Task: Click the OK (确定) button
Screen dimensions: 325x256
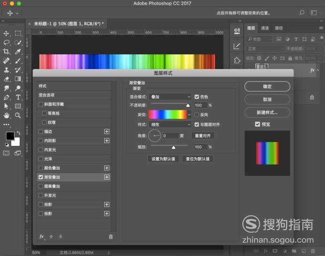Action: coord(267,87)
